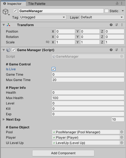Toggle the Scale constrain proportions link icon
Viewport: 126px width, 158px height.
[48, 42]
